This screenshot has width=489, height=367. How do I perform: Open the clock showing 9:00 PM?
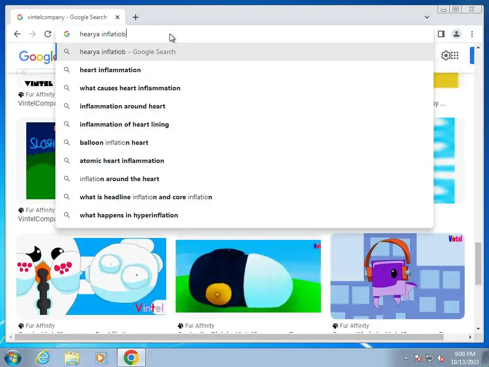click(x=465, y=358)
